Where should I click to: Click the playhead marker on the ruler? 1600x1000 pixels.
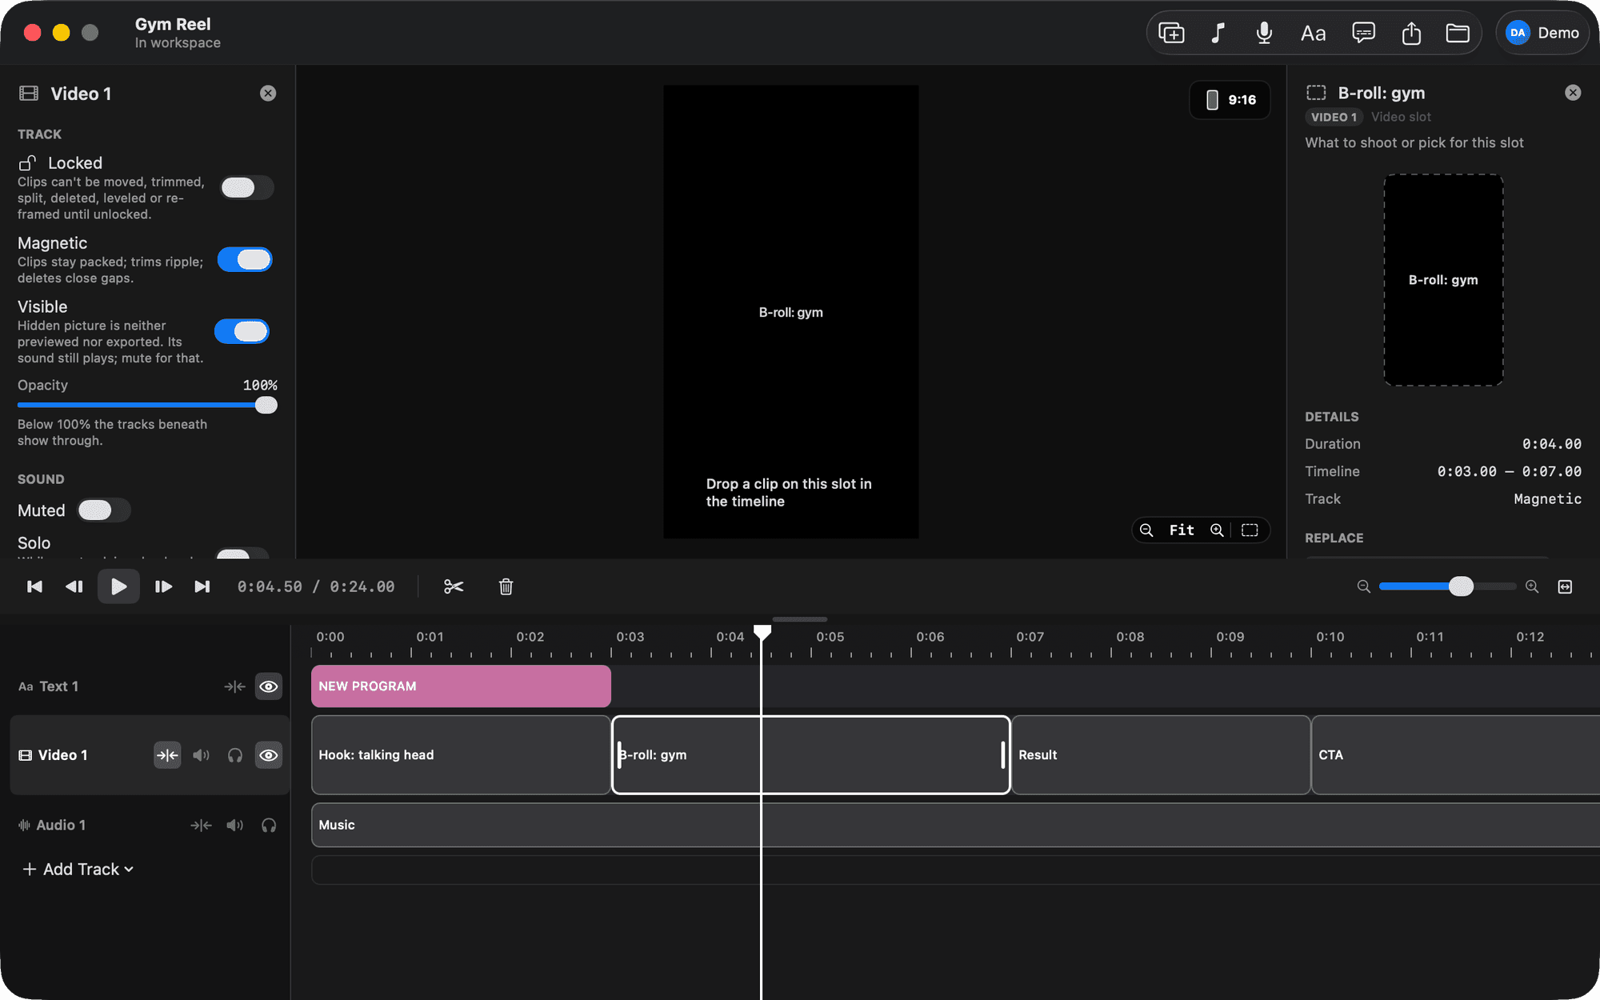coord(762,633)
